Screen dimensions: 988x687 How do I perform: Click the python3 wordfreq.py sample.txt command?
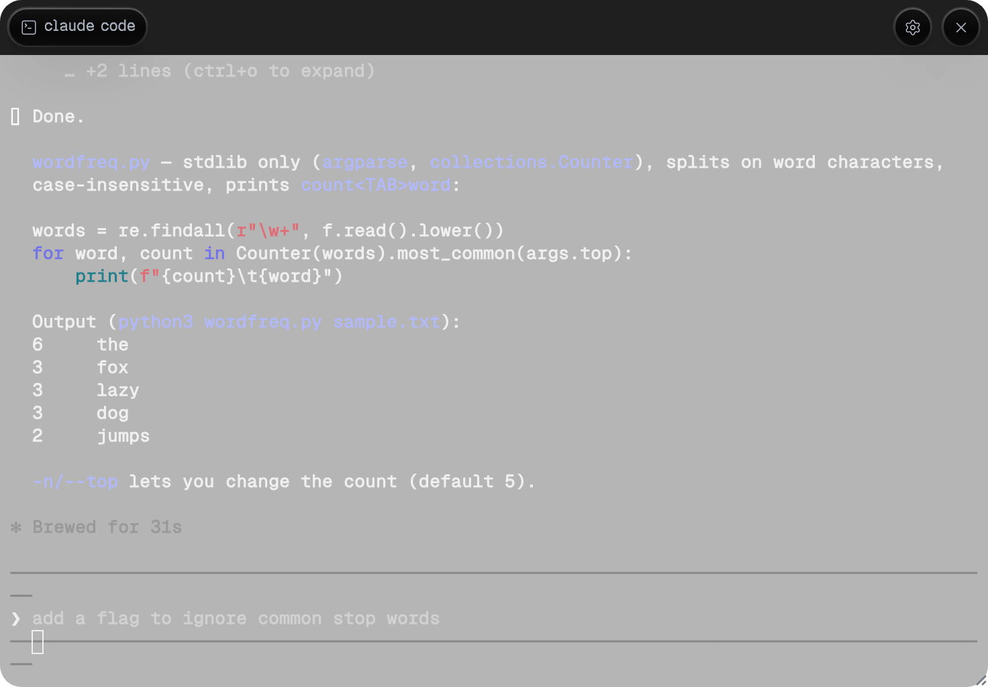[279, 322]
